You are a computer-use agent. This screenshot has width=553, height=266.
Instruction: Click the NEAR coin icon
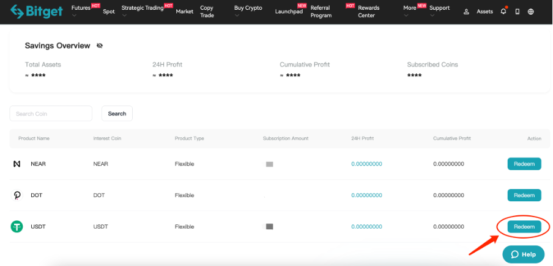(x=17, y=164)
